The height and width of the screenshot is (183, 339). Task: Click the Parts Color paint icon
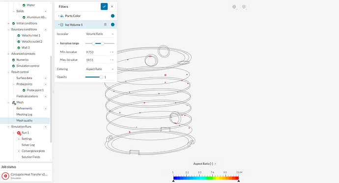(62, 16)
